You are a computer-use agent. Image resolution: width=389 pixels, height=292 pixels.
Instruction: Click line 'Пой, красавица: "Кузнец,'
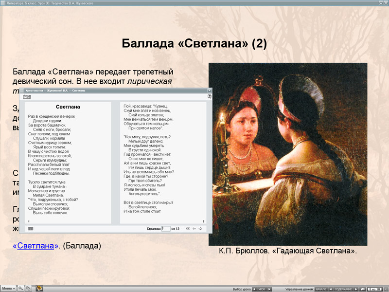tap(145, 106)
